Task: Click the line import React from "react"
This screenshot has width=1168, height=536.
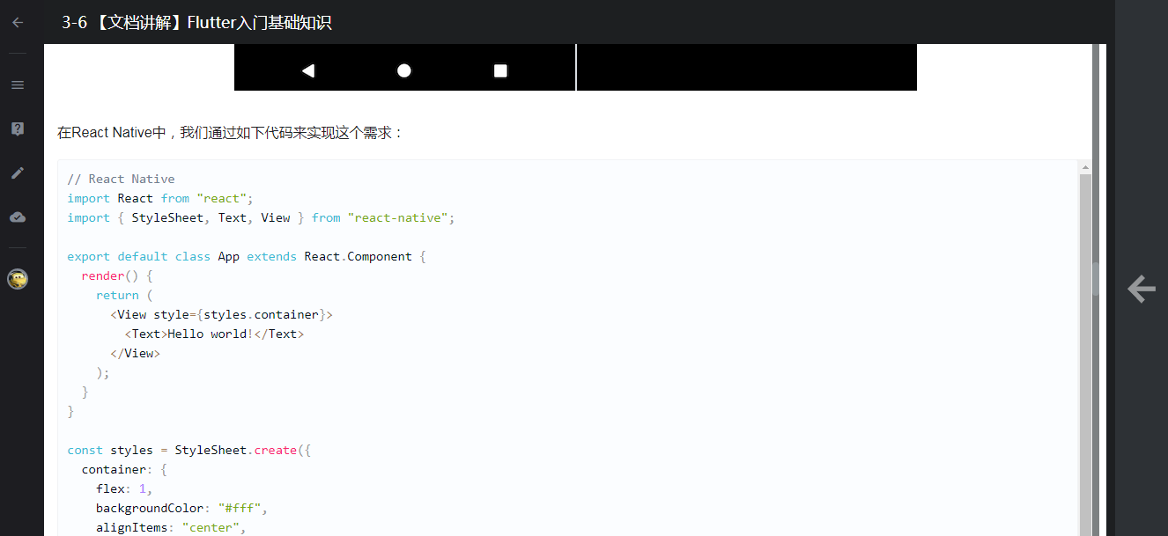Action: pos(160,198)
